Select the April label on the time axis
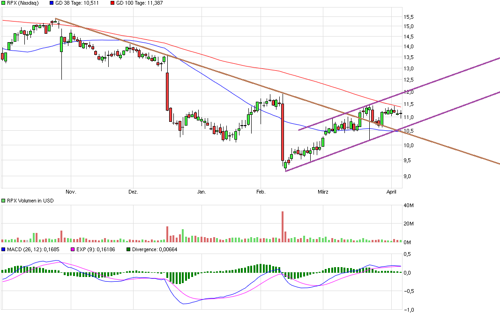This screenshot has width=500, height=314. coord(391,192)
